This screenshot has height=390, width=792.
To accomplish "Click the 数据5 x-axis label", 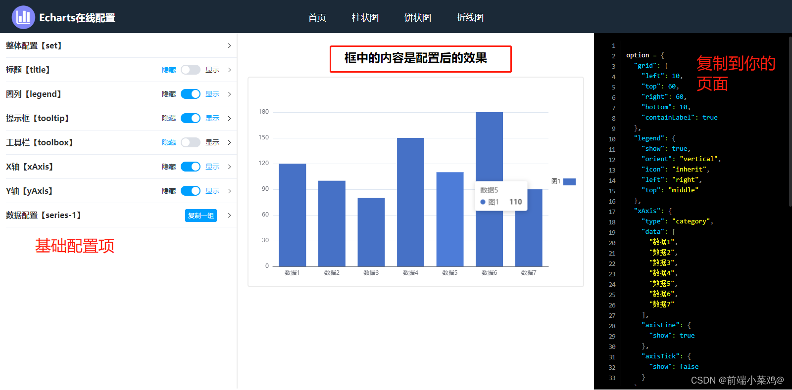I will click(450, 273).
